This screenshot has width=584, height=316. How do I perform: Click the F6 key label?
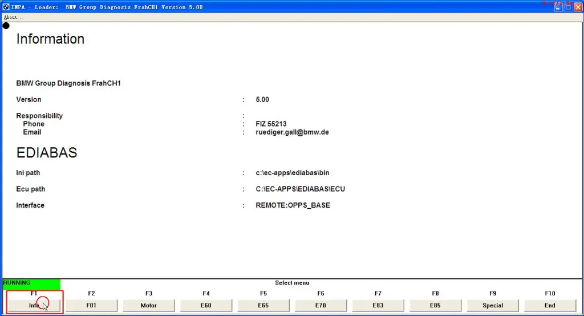pos(321,294)
